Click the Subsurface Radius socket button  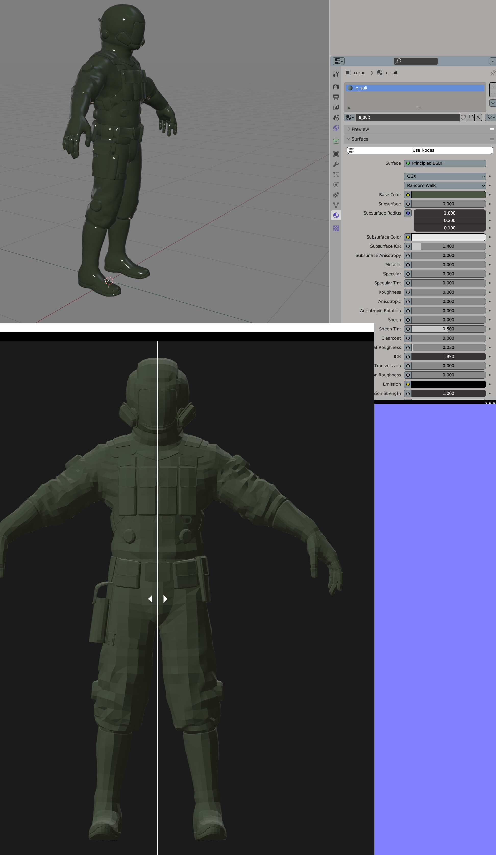[408, 213]
